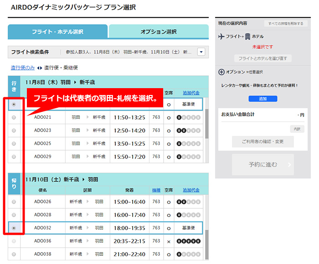Click the 12:50-14:20 departure time
319x264 pixels.
(x=129, y=131)
